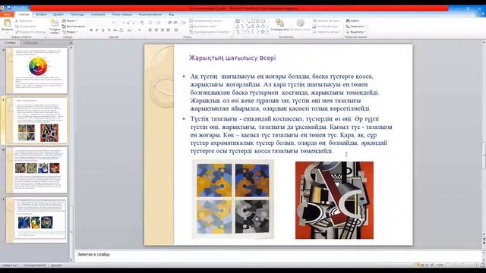Click the slide title Жарықтың шағылысу әсері
This screenshot has width=486, height=273.
pos(232,58)
